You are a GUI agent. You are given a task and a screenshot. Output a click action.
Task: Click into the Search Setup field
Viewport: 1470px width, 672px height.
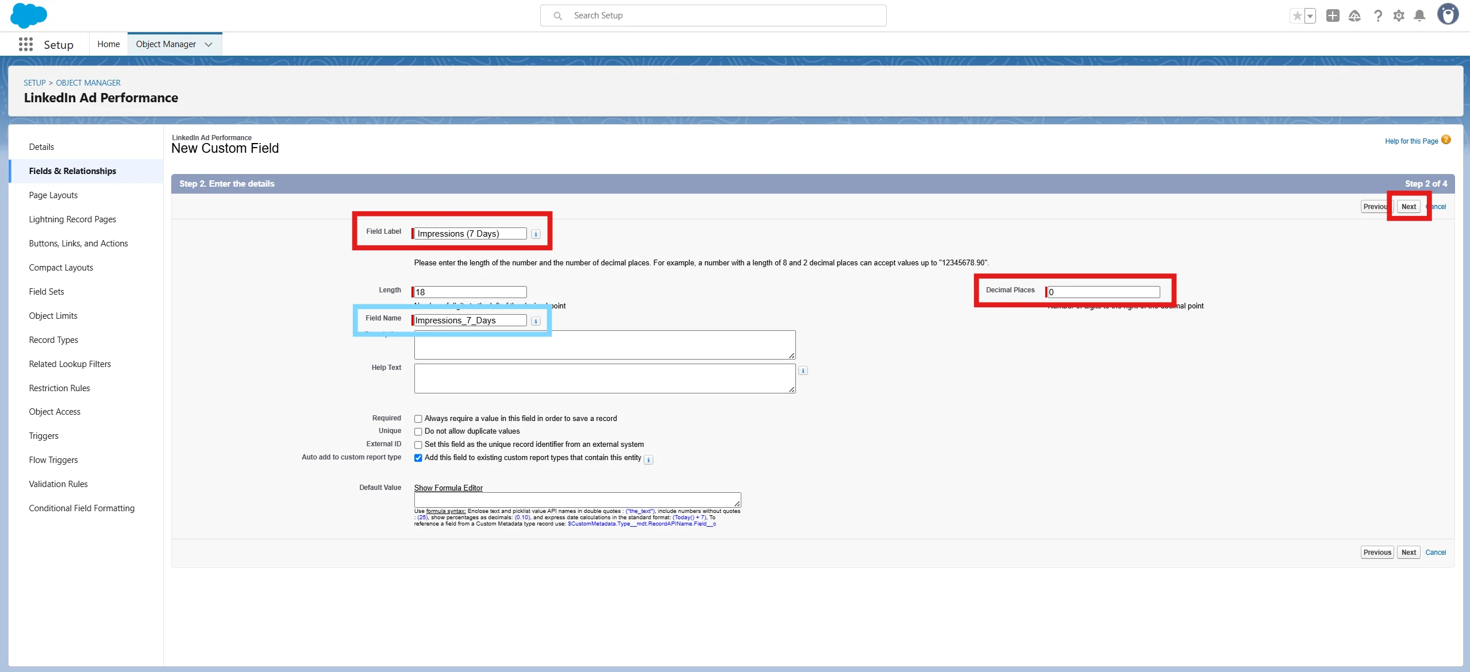click(x=713, y=16)
